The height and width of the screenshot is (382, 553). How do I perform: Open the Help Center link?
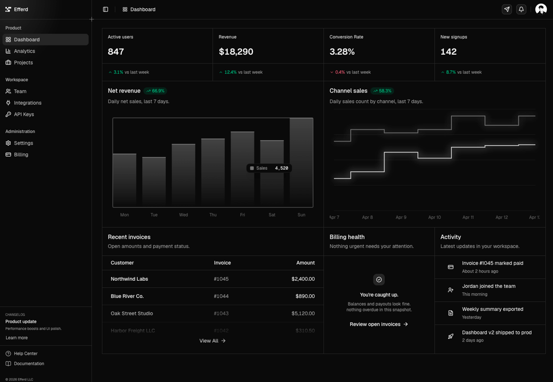click(26, 353)
